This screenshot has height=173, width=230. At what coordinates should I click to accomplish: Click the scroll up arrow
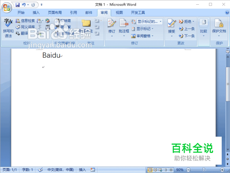click(x=228, y=57)
